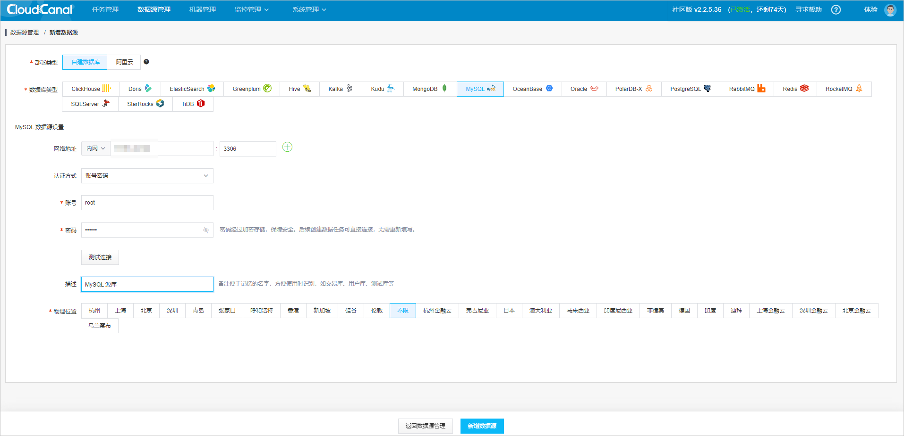The height and width of the screenshot is (436, 904).
Task: Choose the StarRocks database type
Action: (x=145, y=104)
